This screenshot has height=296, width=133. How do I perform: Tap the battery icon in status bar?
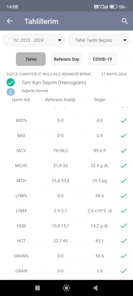click(x=113, y=7)
